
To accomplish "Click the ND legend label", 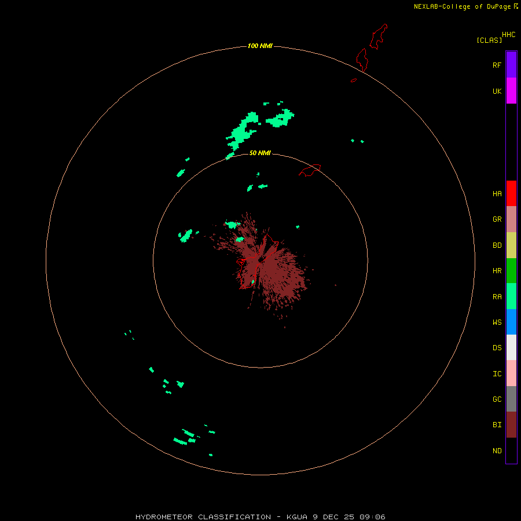I will pyautogui.click(x=497, y=451).
